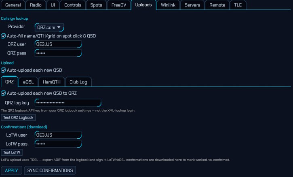Focus the QRZ pass password field

58,53
